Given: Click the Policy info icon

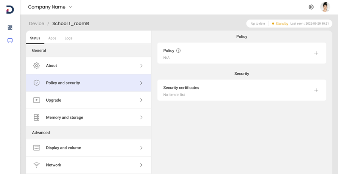Looking at the screenshot, I should (x=178, y=51).
